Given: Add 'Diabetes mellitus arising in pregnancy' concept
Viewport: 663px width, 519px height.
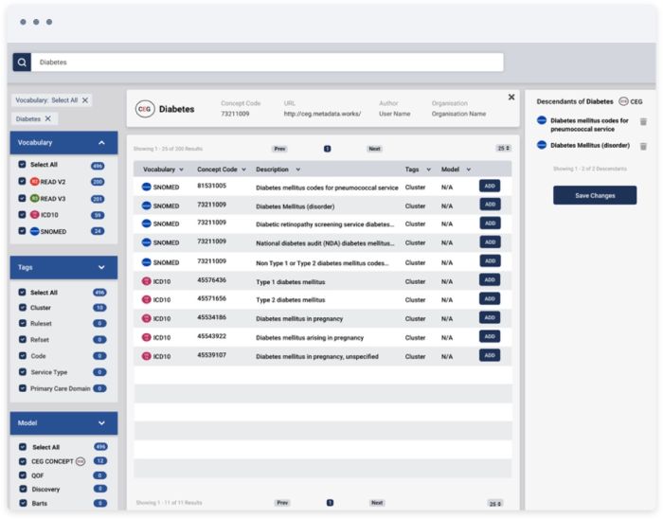Looking at the screenshot, I should (490, 336).
